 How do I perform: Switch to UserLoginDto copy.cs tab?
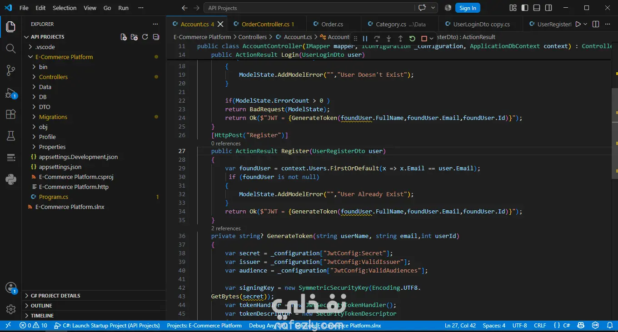point(481,24)
